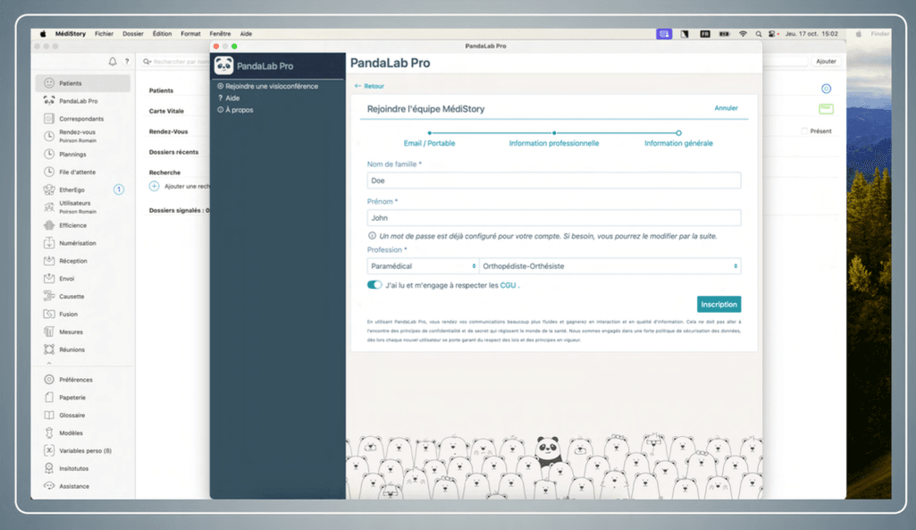Click the notification bell icon
The width and height of the screenshot is (916, 530).
point(113,62)
